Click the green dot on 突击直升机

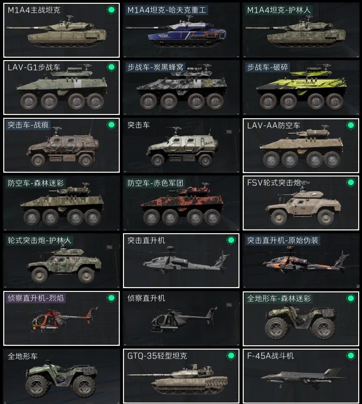coord(231,240)
